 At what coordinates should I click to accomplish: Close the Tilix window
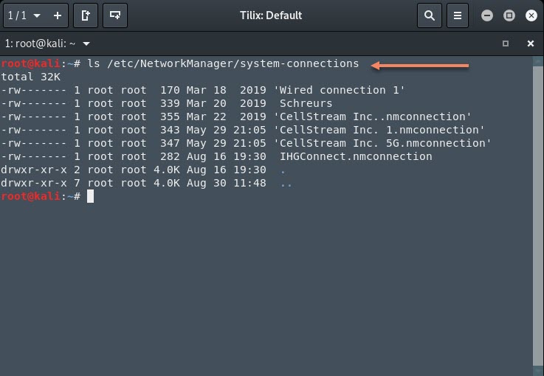coord(531,15)
